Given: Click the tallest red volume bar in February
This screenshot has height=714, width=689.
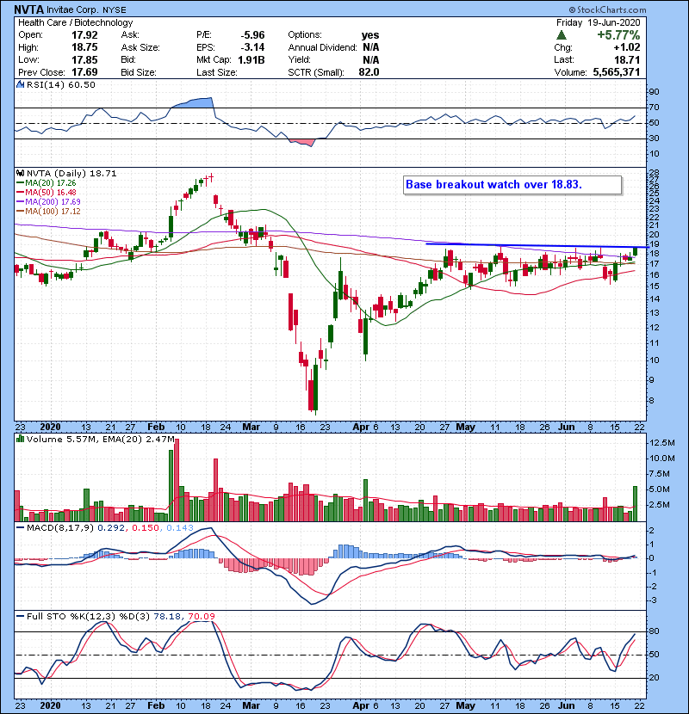Looking at the screenshot, I should click(x=177, y=480).
